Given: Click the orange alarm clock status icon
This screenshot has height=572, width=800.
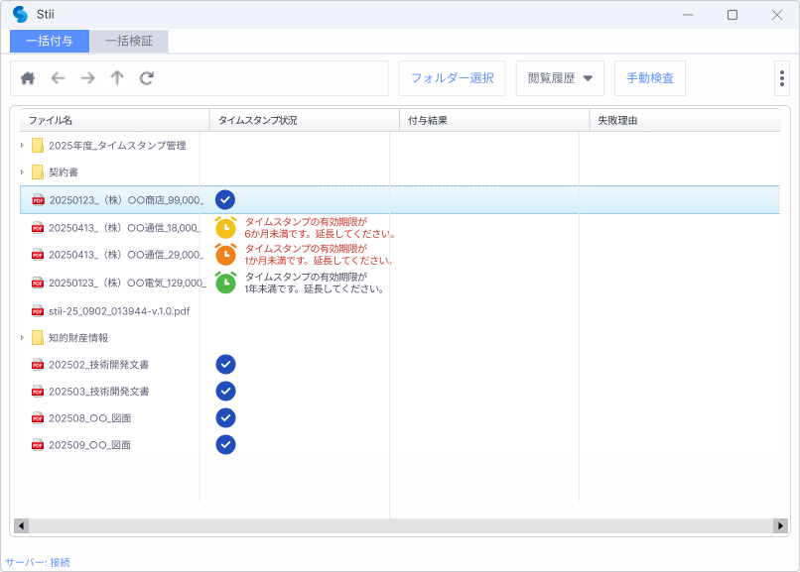Looking at the screenshot, I should 225,255.
